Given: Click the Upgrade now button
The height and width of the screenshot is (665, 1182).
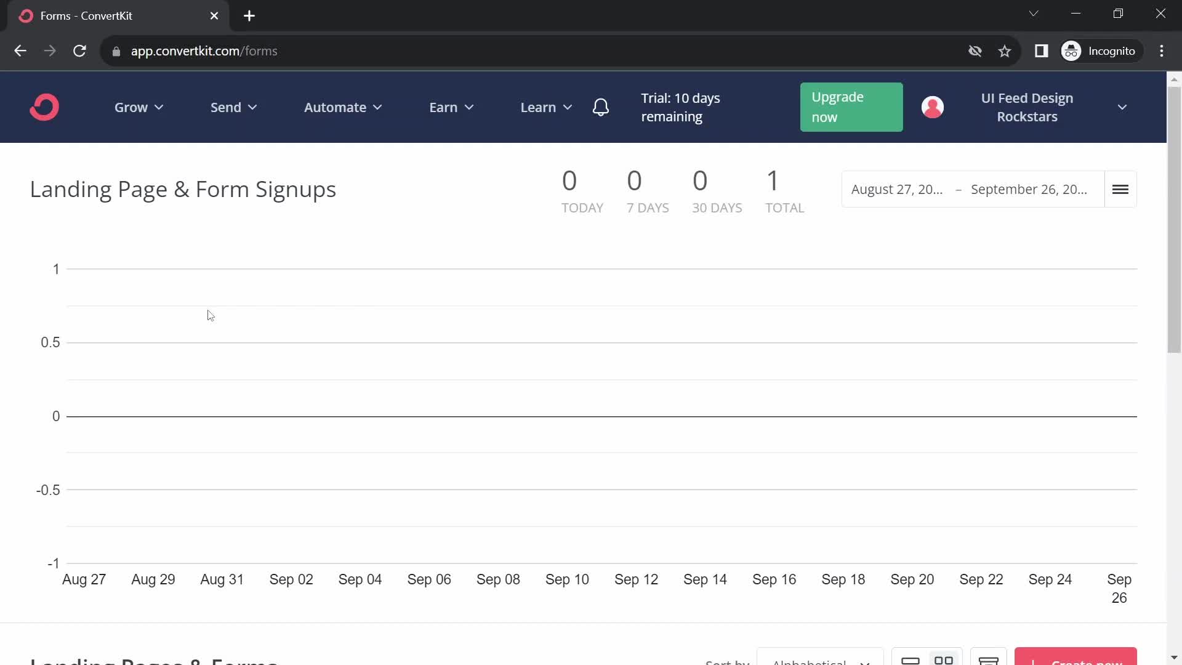Looking at the screenshot, I should click(x=851, y=107).
